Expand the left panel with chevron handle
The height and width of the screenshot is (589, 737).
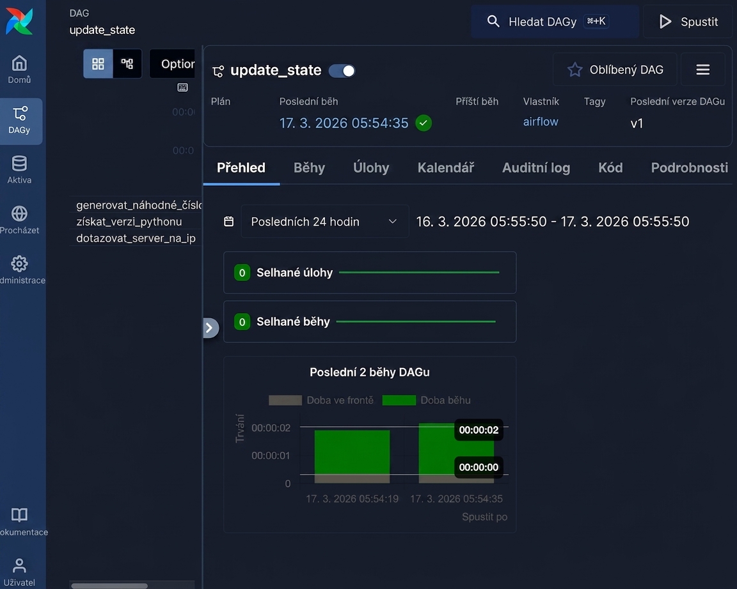(210, 328)
